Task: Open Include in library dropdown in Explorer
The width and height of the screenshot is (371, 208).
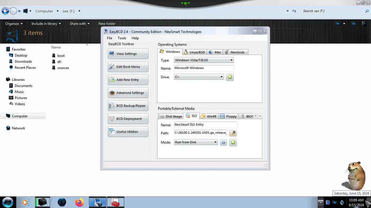Action: tap(46, 24)
